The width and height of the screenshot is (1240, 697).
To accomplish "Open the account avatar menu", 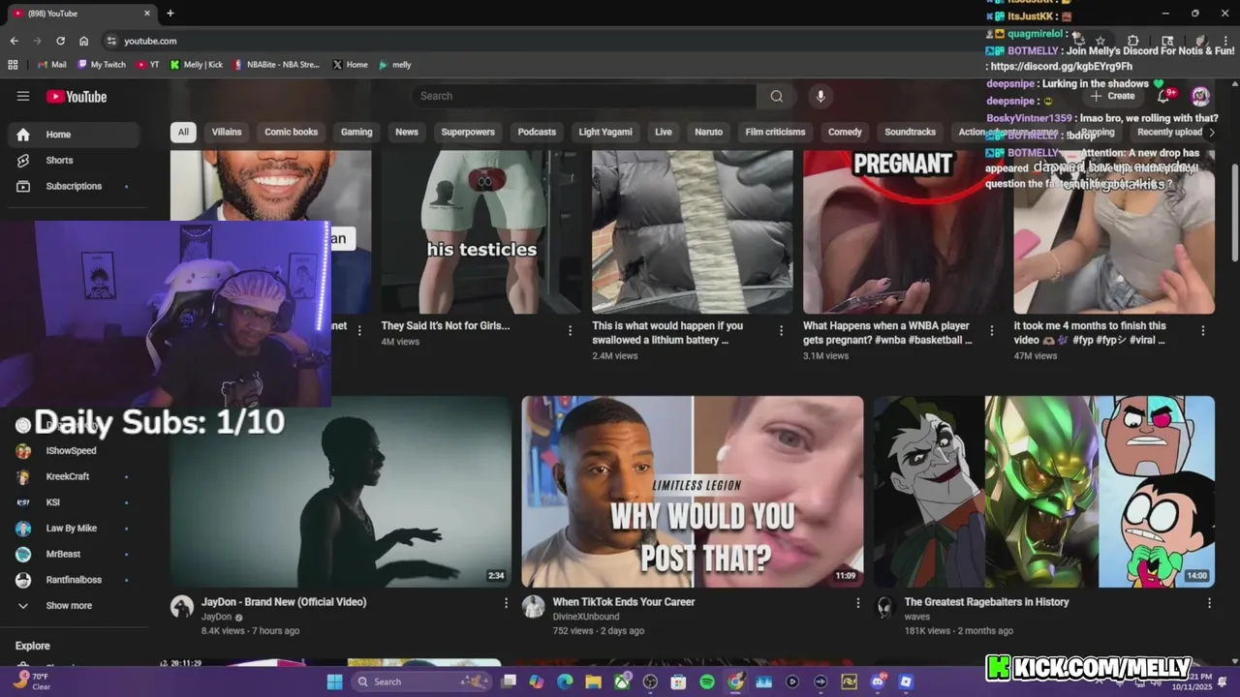I will click(1200, 96).
